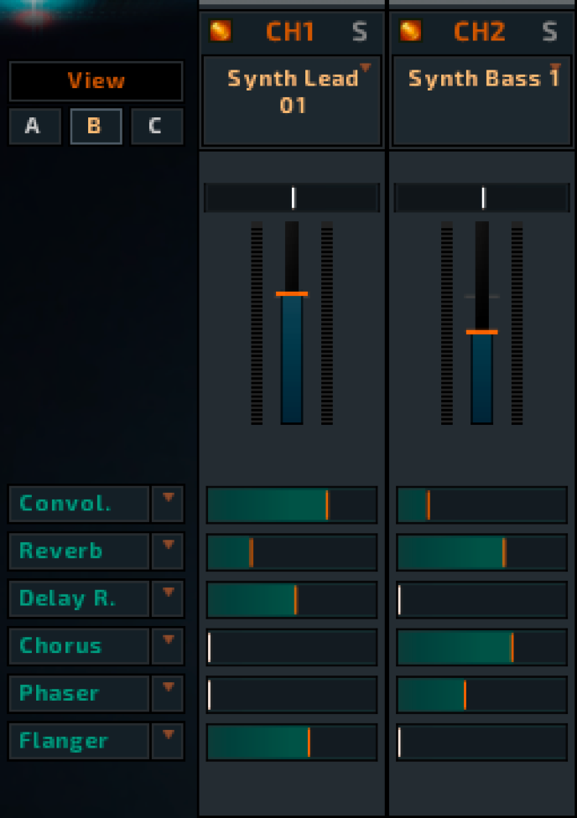Open the Synth Bass 1 preset dropdown
This screenshot has width=577, height=818.
[x=554, y=68]
